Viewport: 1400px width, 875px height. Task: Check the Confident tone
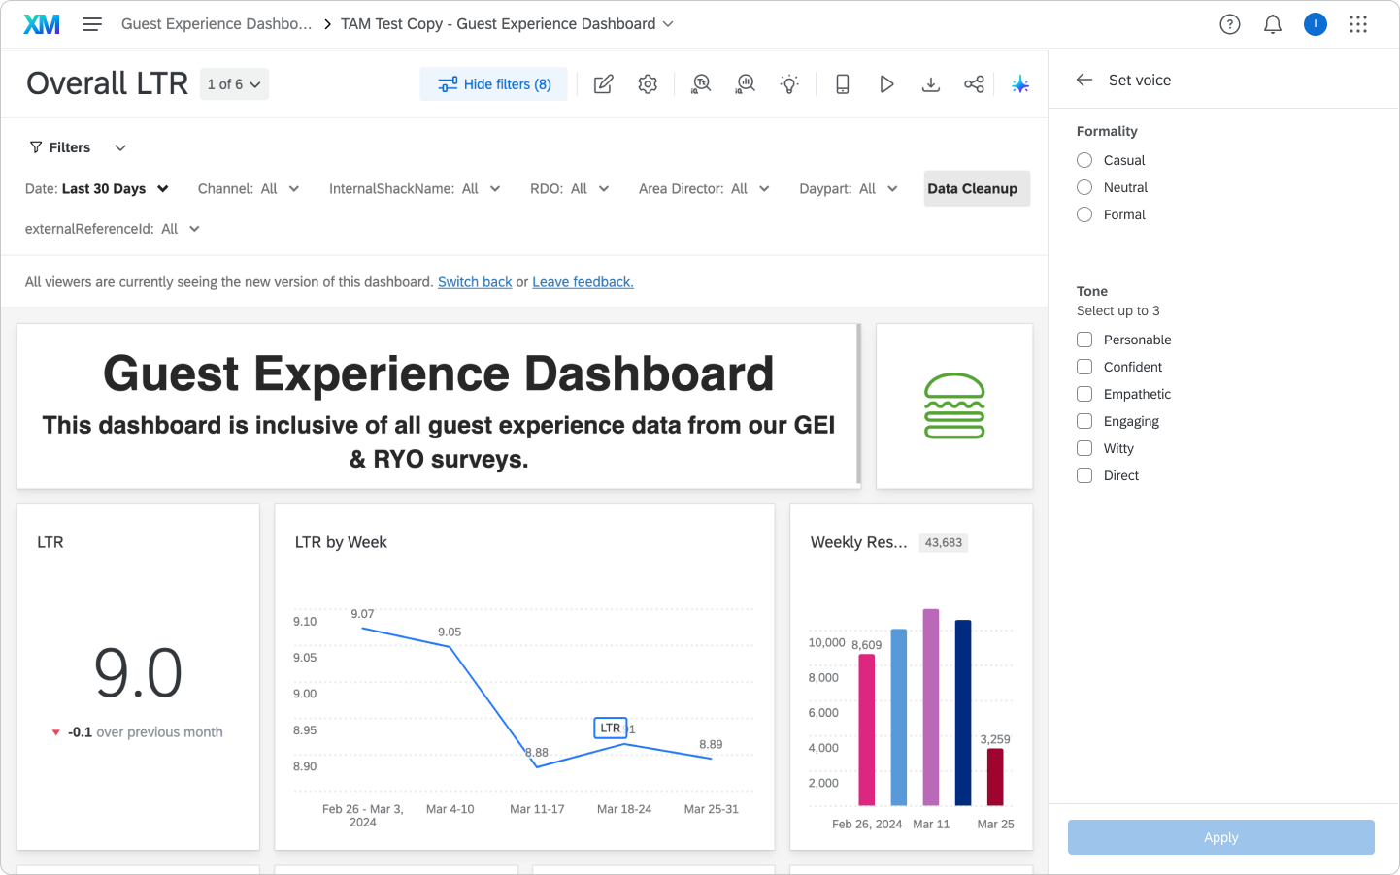[1084, 367]
